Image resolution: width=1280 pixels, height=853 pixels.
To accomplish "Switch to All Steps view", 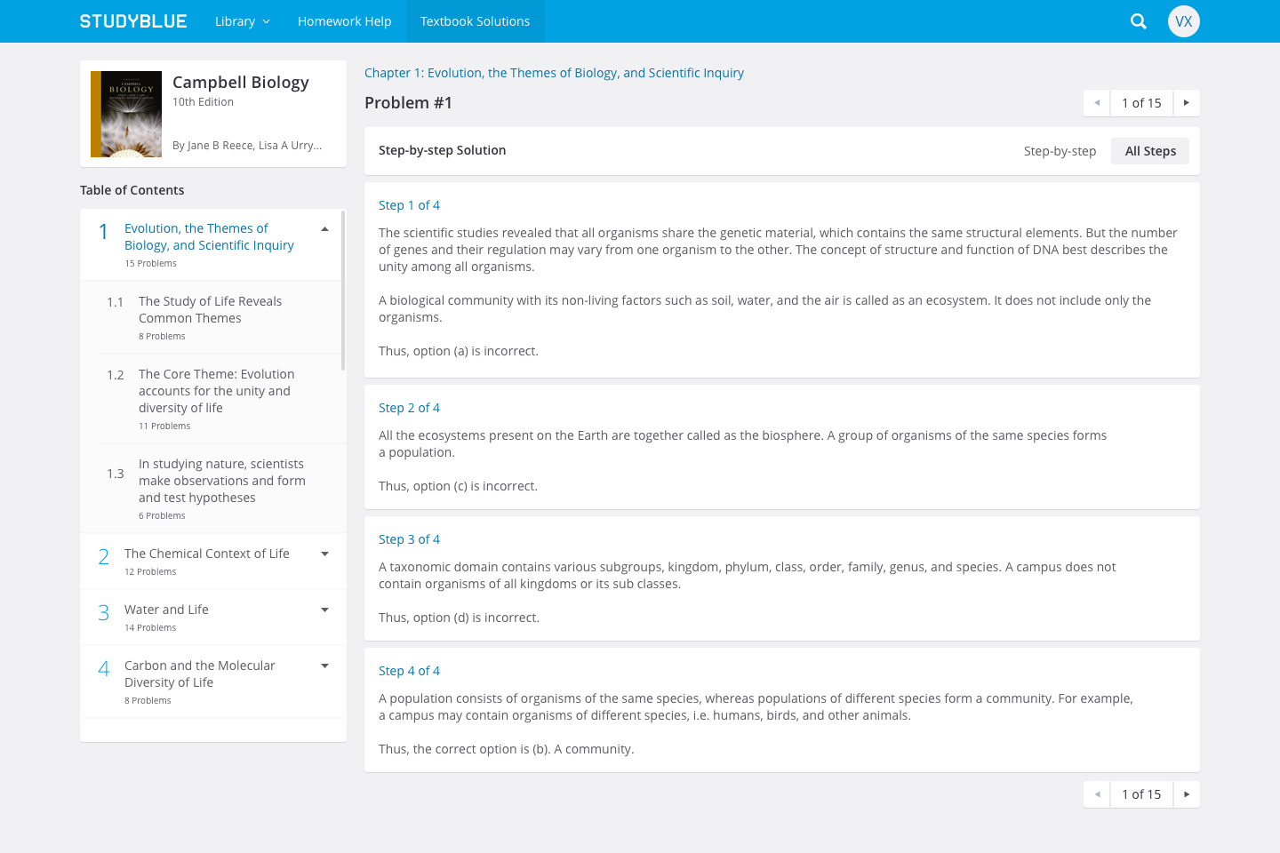I will point(1150,151).
